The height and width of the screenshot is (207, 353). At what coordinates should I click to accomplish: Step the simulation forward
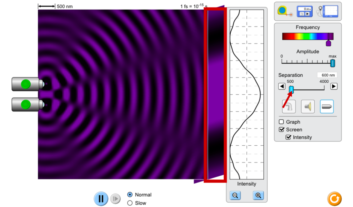[115, 199]
